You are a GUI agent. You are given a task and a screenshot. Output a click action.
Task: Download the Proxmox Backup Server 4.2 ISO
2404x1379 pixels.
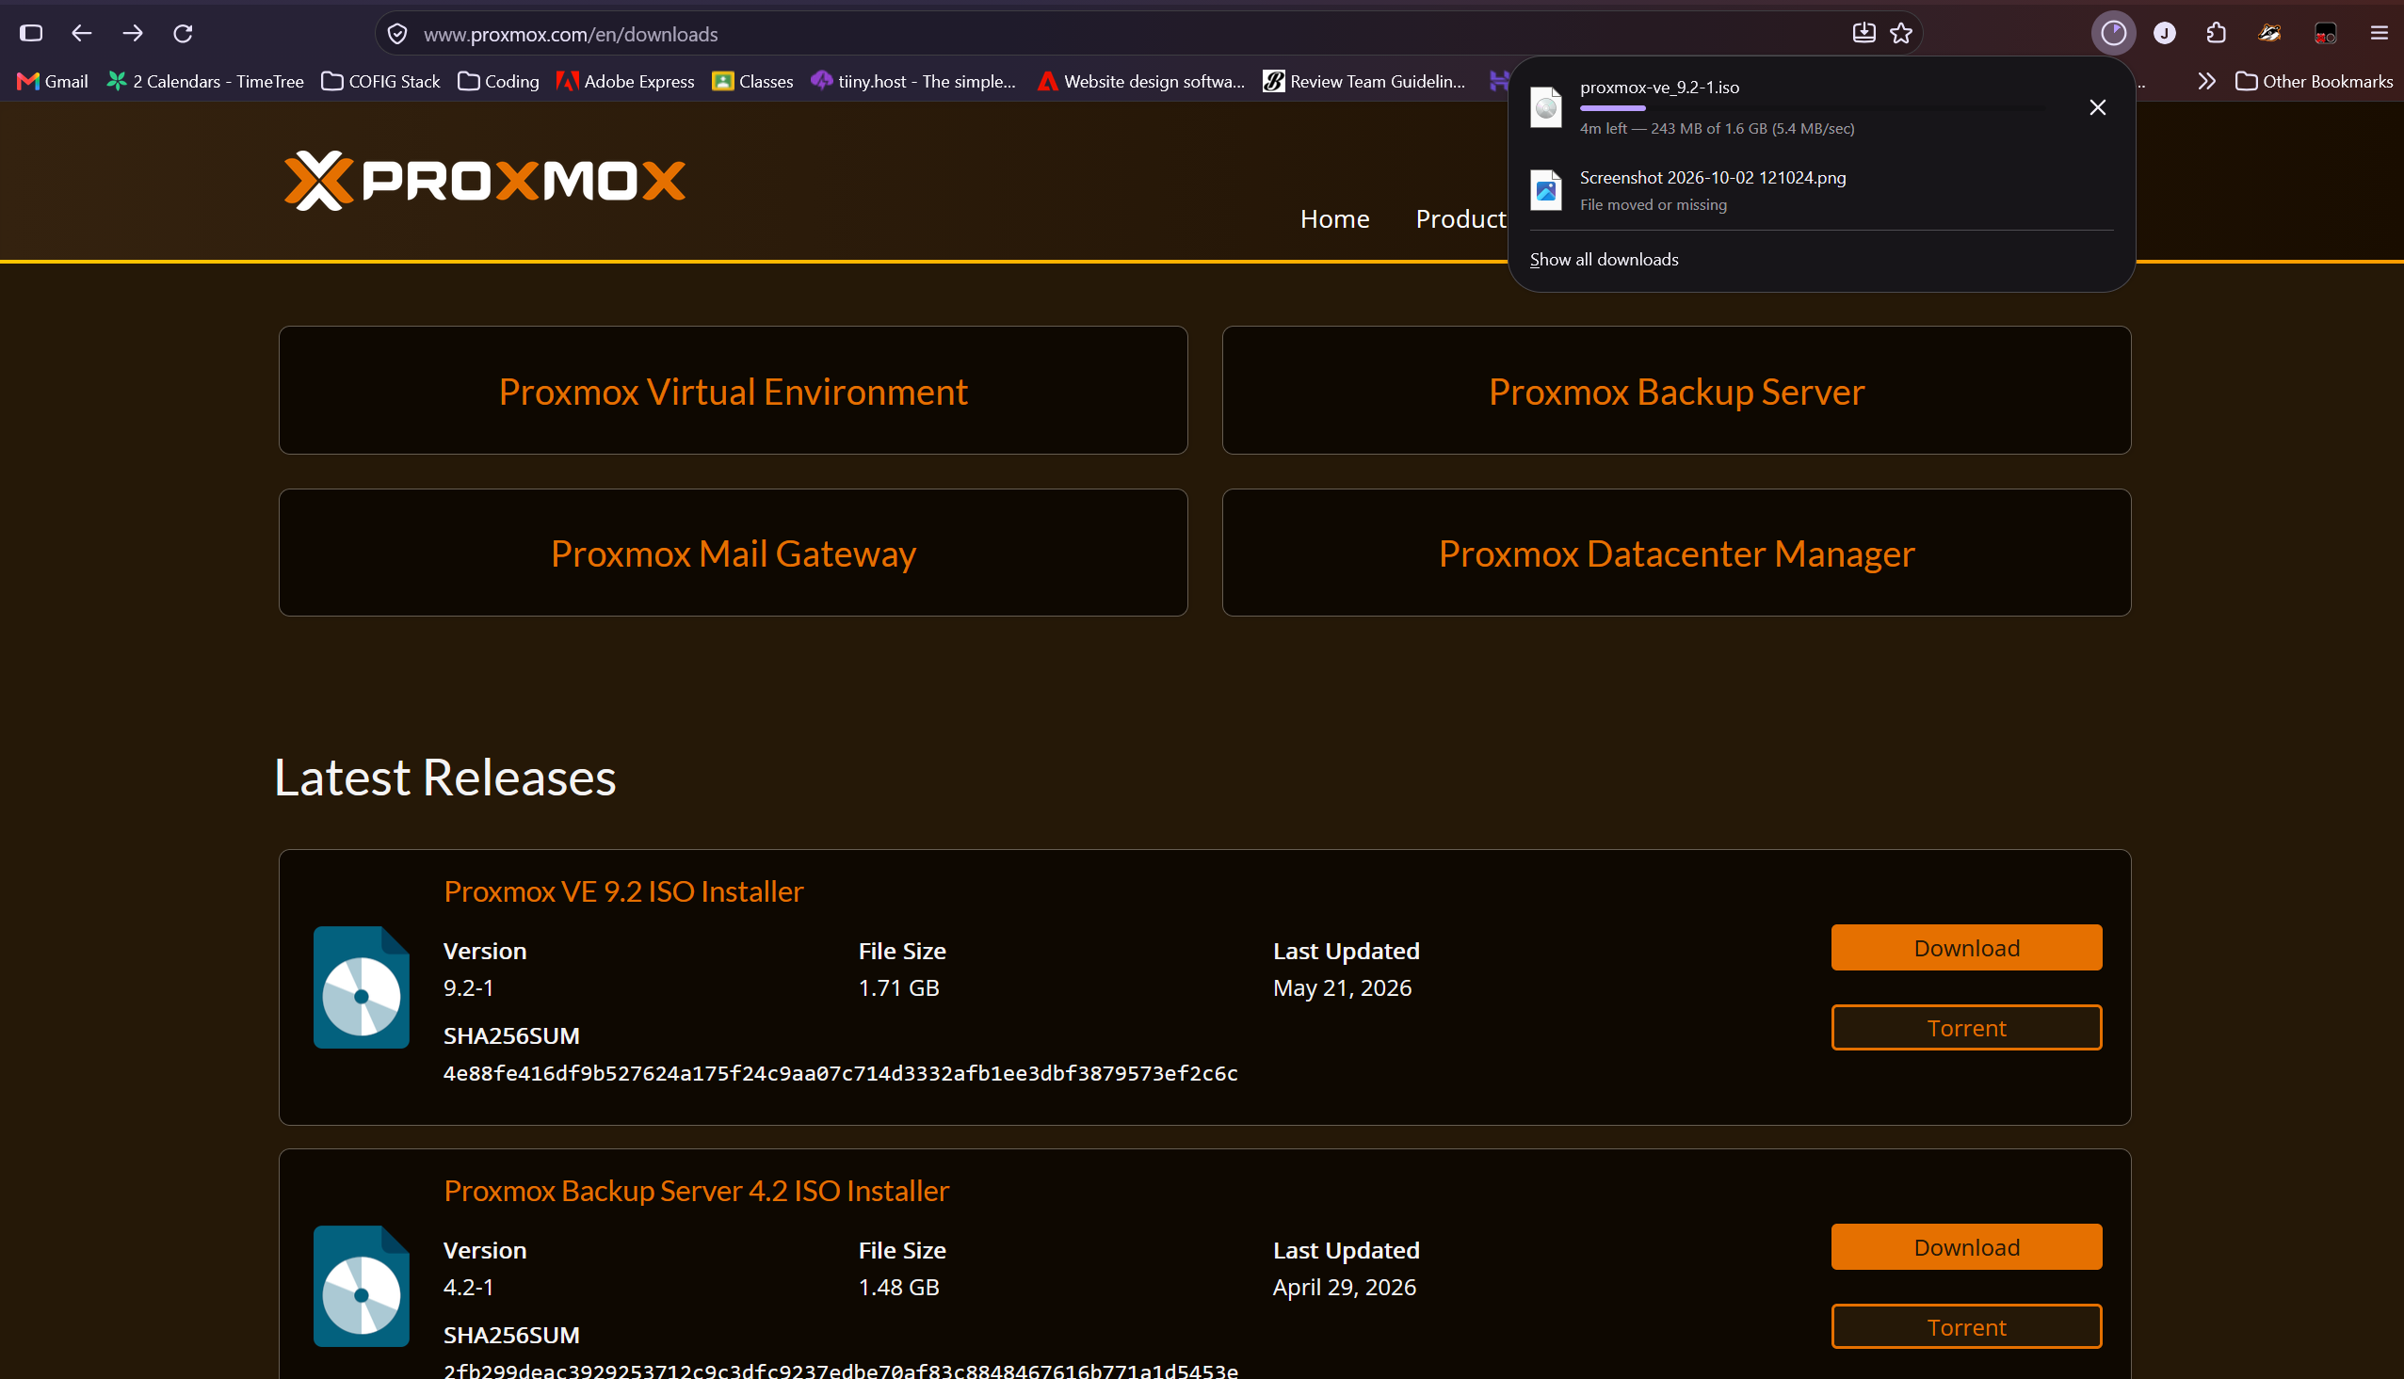1966,1246
